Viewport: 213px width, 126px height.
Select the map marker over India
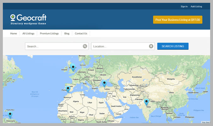[146, 102]
